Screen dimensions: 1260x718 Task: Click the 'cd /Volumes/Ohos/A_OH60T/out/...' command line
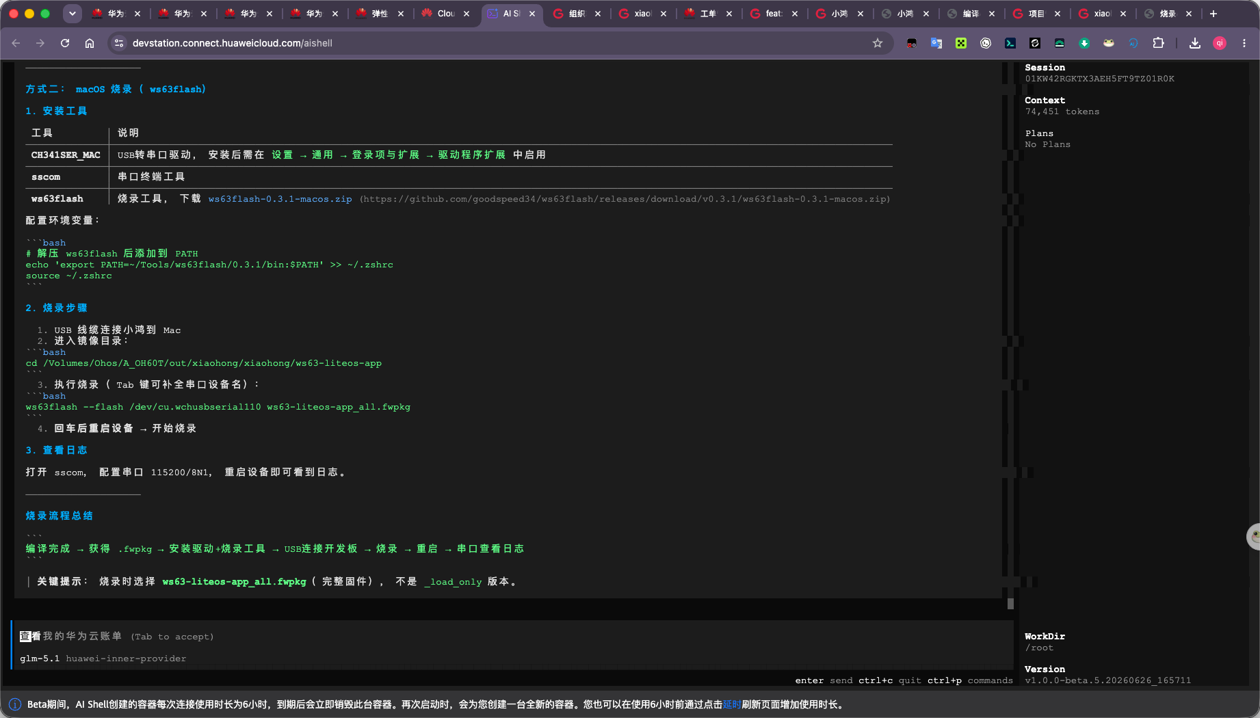click(x=204, y=363)
